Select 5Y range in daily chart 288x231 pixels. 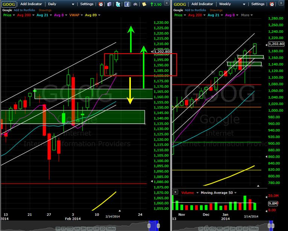click(58, 229)
